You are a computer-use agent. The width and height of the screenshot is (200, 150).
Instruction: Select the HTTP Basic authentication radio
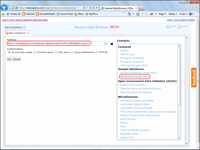(97, 52)
